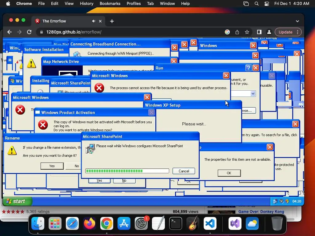This screenshot has height=236, width=315.
Task: Click Yes button below the SharePoint dialog
Action: (x=99, y=181)
